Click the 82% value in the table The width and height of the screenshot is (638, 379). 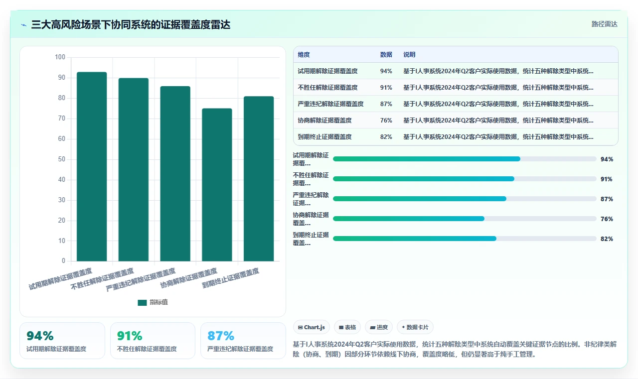coord(386,137)
